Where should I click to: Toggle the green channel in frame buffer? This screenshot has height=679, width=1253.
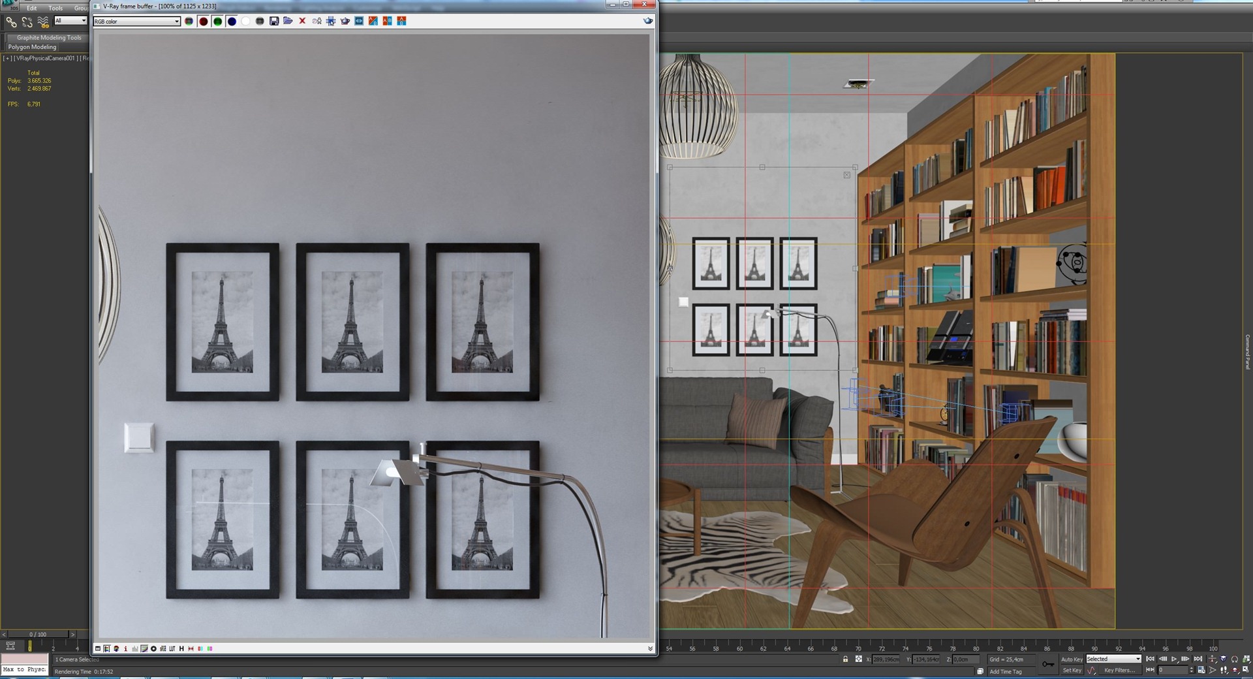217,22
